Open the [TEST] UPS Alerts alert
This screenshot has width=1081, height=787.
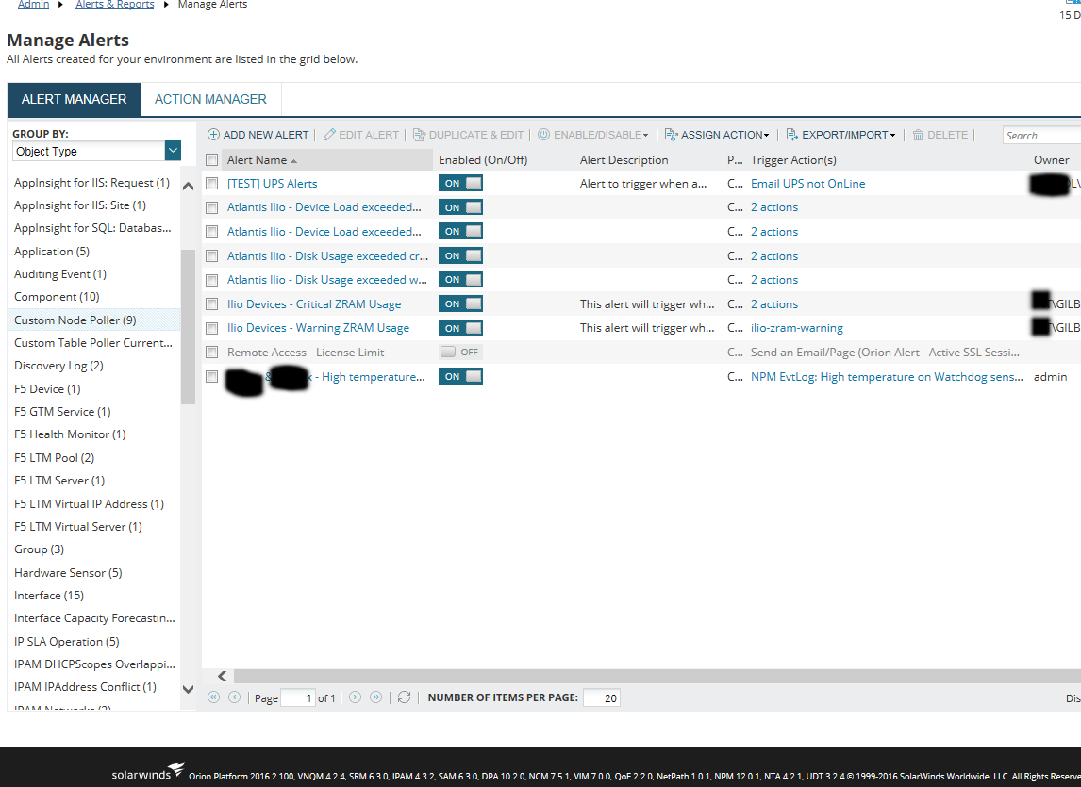tap(273, 183)
